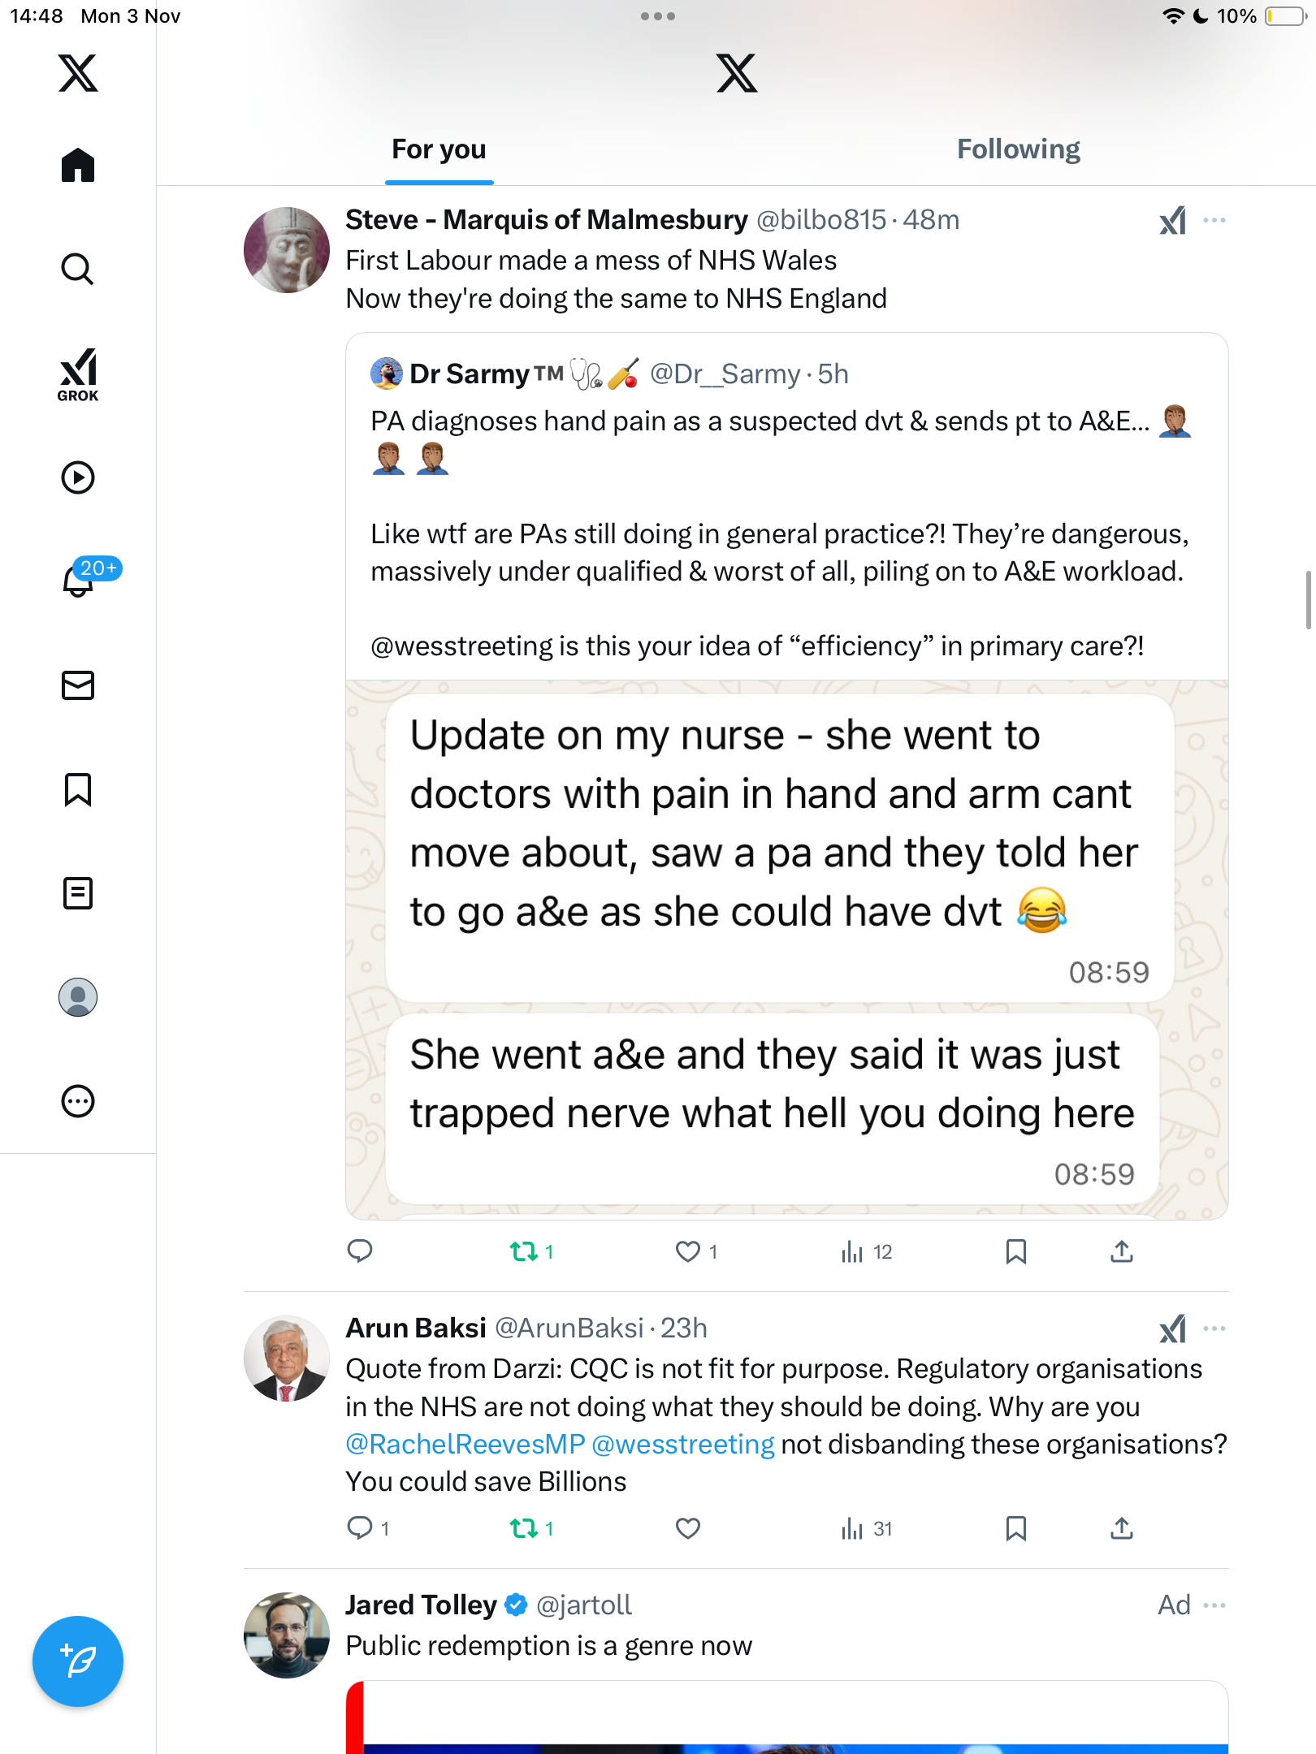1316x1754 pixels.
Task: Open direct messages envelope icon
Action: point(78,685)
